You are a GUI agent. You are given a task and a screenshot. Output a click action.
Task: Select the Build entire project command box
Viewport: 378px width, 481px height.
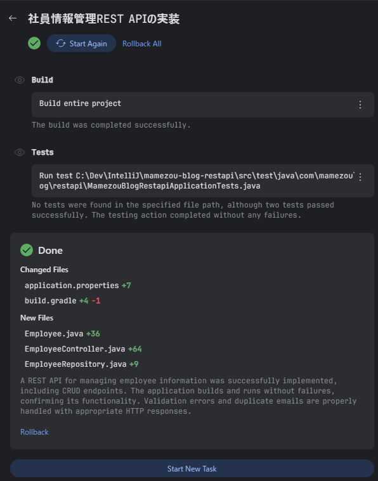[x=203, y=105]
